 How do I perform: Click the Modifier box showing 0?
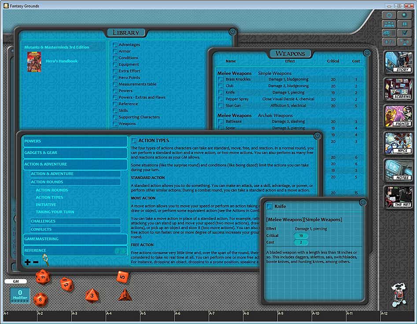pos(20,295)
